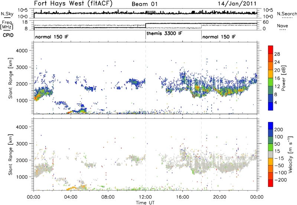The height and width of the screenshot is (205, 297).
Task: Select 'Slant Range [km]' label of Power panel
Action: point(10,78)
